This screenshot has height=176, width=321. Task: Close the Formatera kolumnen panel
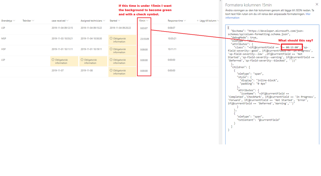317,4
